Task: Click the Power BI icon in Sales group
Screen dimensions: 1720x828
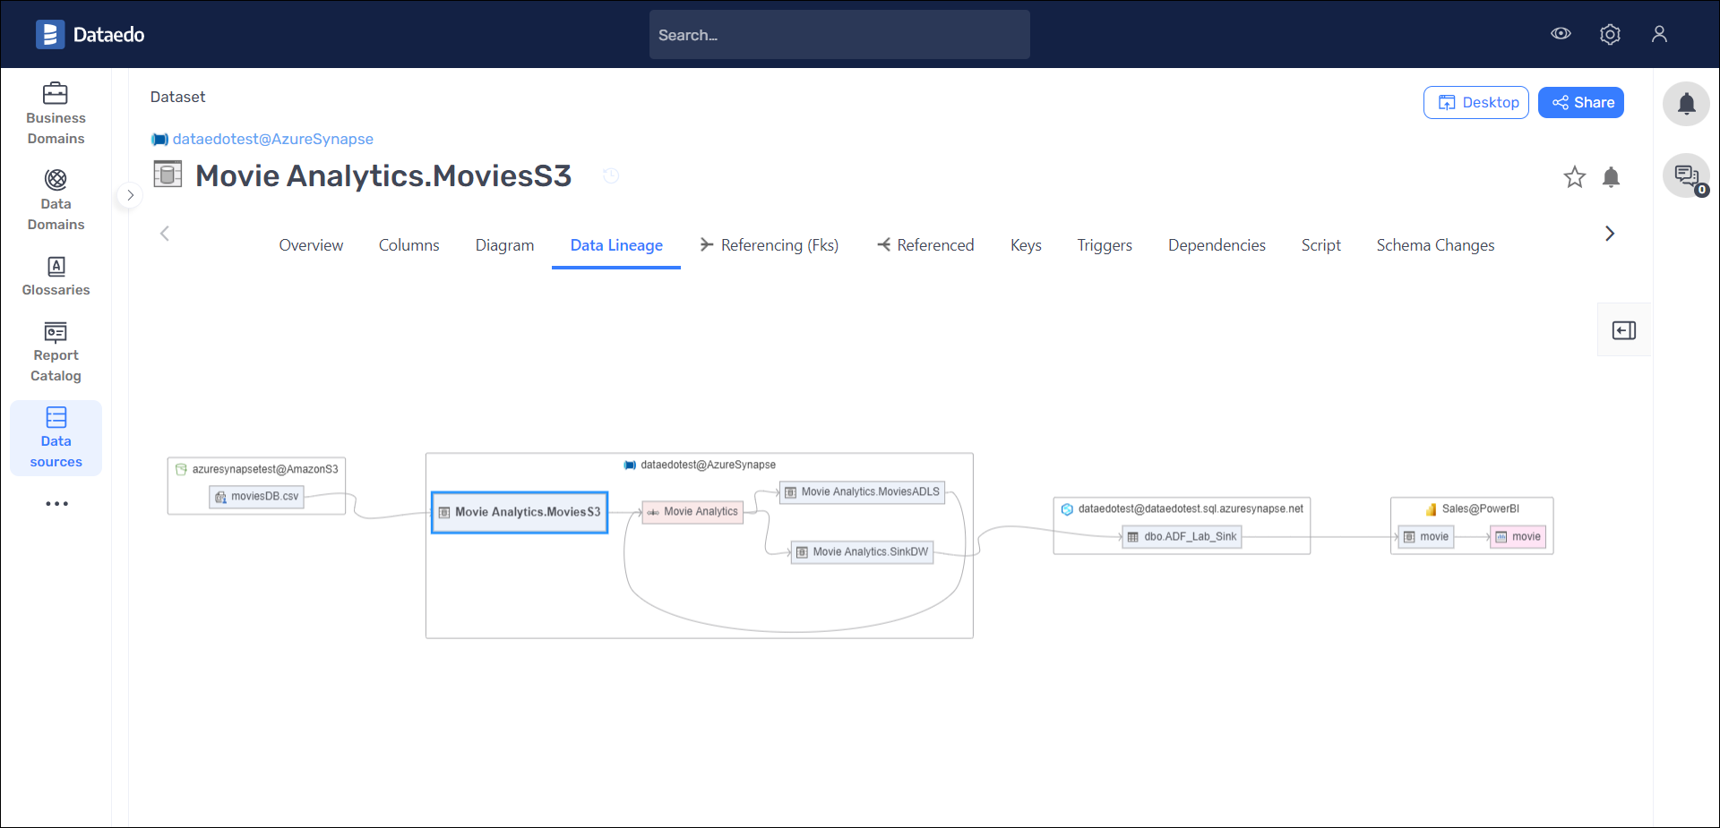Action: click(x=1431, y=509)
